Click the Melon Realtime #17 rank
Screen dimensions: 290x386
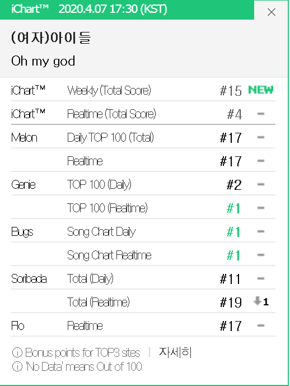pyautogui.click(x=231, y=161)
